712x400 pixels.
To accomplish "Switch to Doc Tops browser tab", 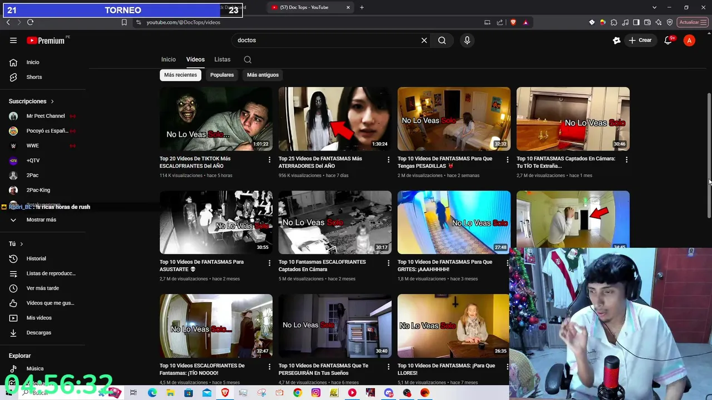I will (309, 7).
